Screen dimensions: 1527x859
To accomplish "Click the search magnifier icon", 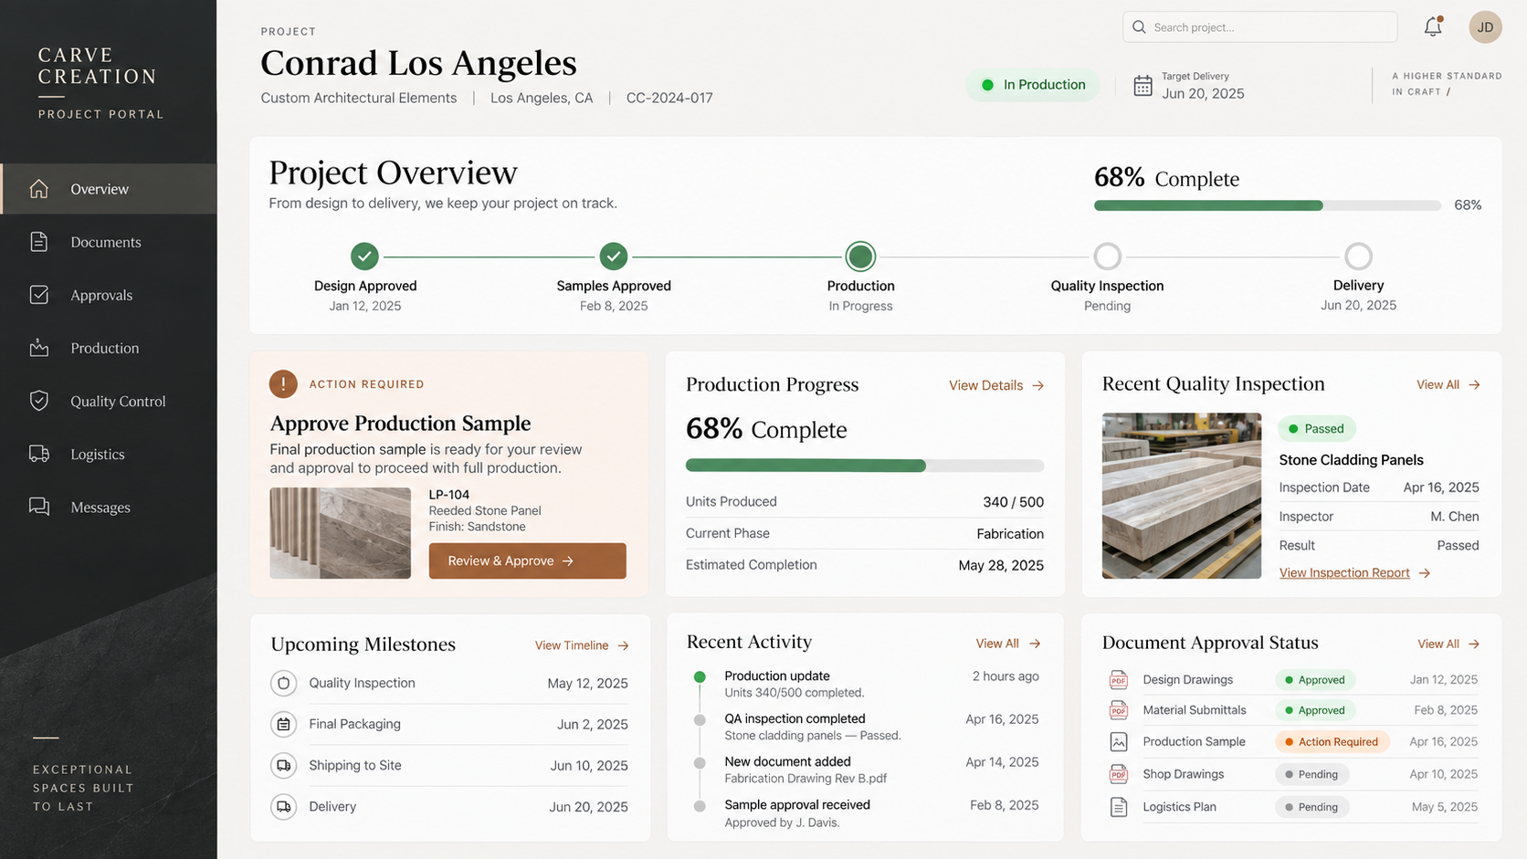I will click(x=1139, y=27).
